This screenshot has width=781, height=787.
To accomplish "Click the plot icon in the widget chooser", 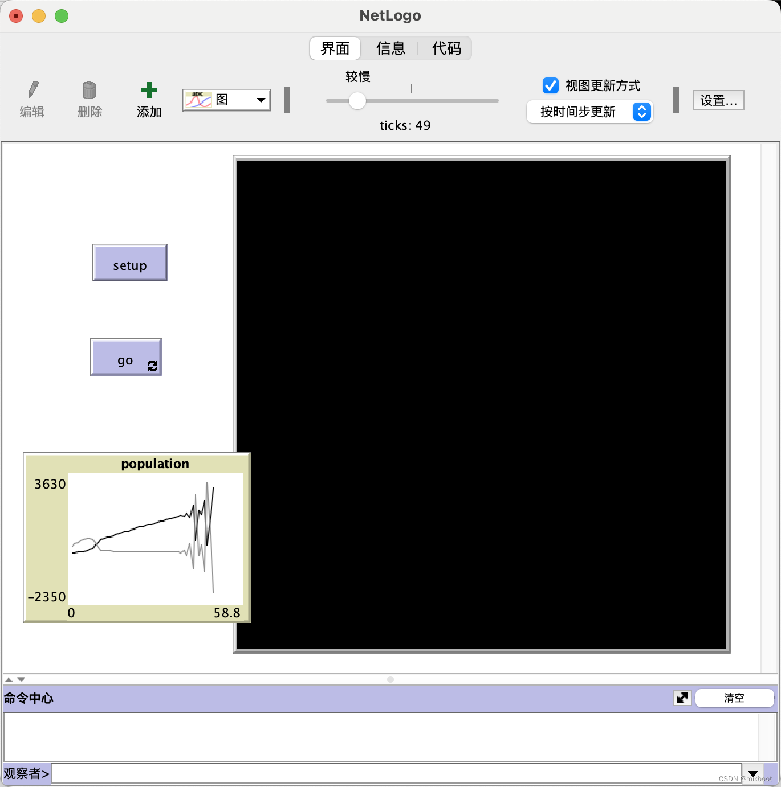I will [198, 99].
